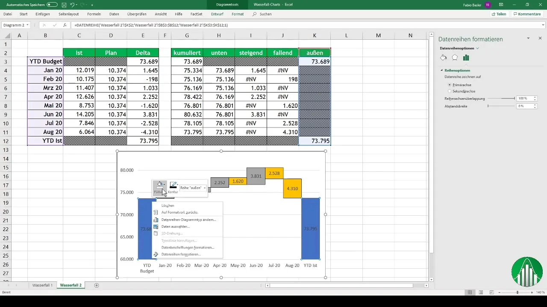
Task: Choose Datenreihen-Diagrammtyp ändern
Action: click(x=188, y=220)
